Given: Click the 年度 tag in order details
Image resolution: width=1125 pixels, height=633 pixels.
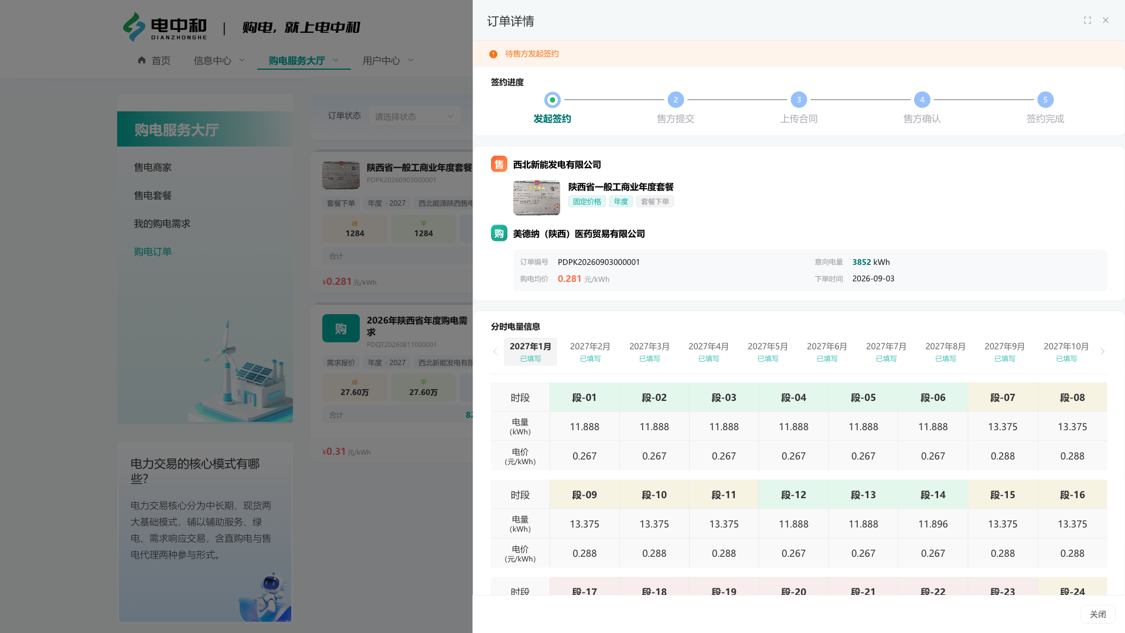Looking at the screenshot, I should pyautogui.click(x=621, y=202).
